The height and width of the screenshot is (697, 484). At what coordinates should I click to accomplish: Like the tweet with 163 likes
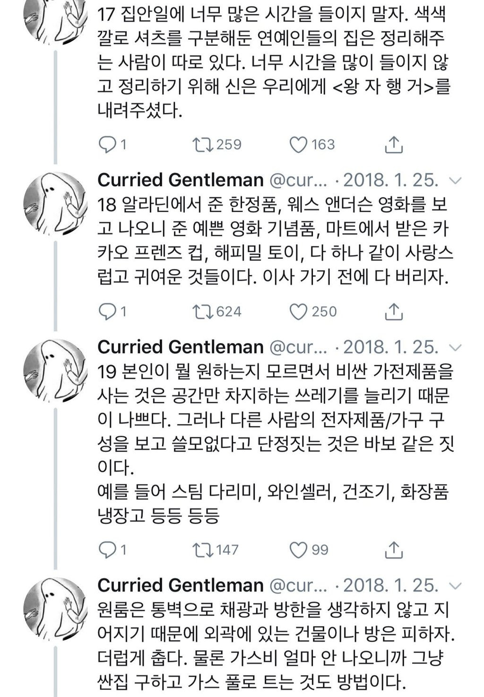(x=298, y=145)
